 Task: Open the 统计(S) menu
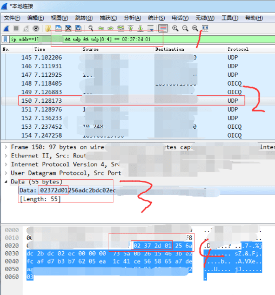156,18
